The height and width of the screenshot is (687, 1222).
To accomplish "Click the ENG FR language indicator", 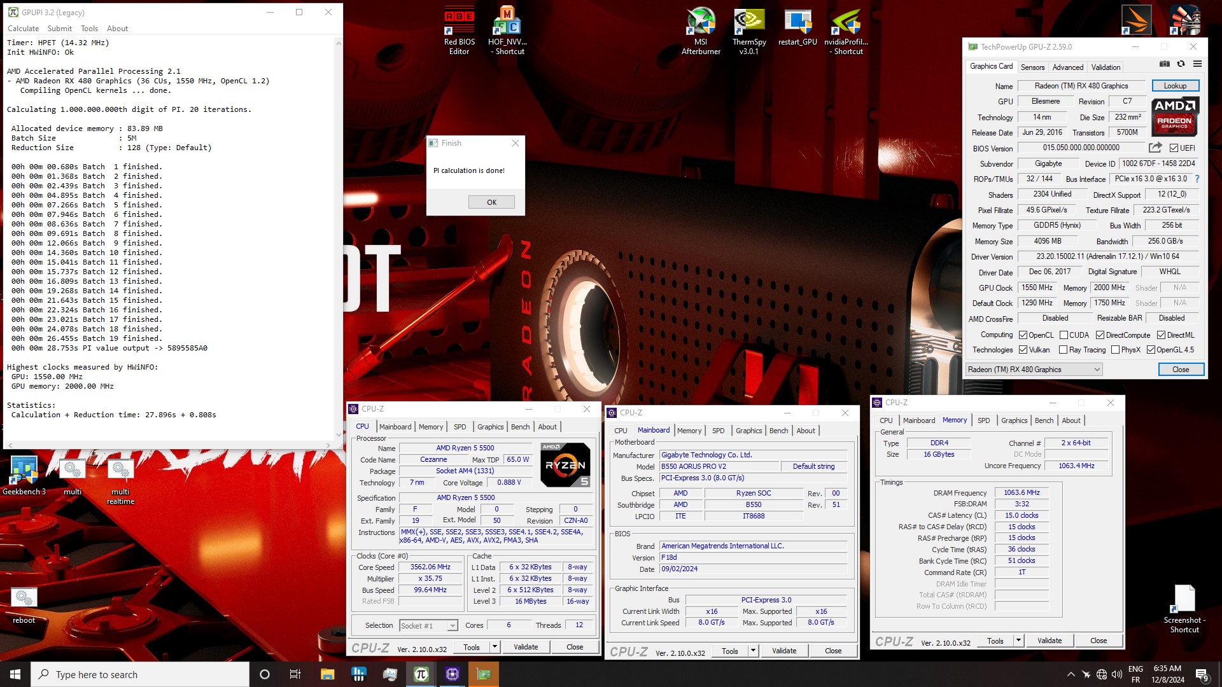I will [1135, 674].
